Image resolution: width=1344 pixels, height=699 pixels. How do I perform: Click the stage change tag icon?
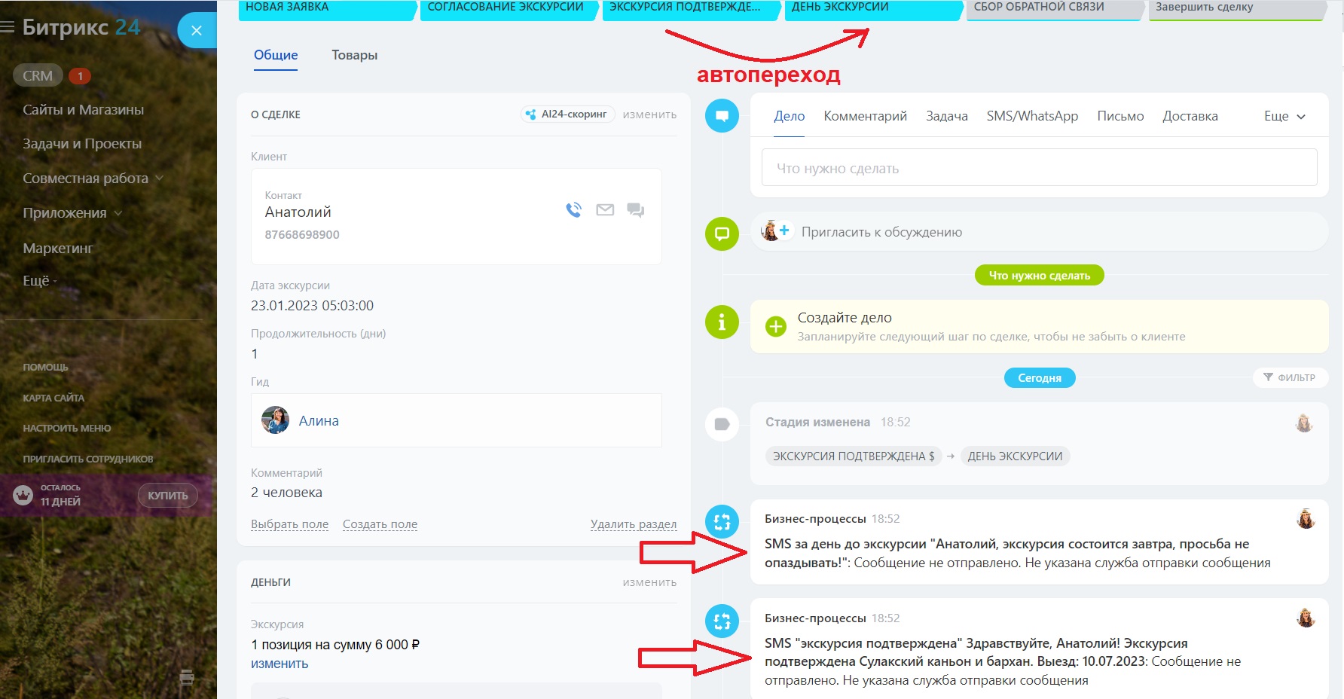coord(722,424)
